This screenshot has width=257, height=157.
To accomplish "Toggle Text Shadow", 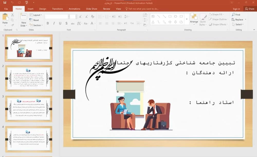I will pyautogui.click(x=66, y=23).
